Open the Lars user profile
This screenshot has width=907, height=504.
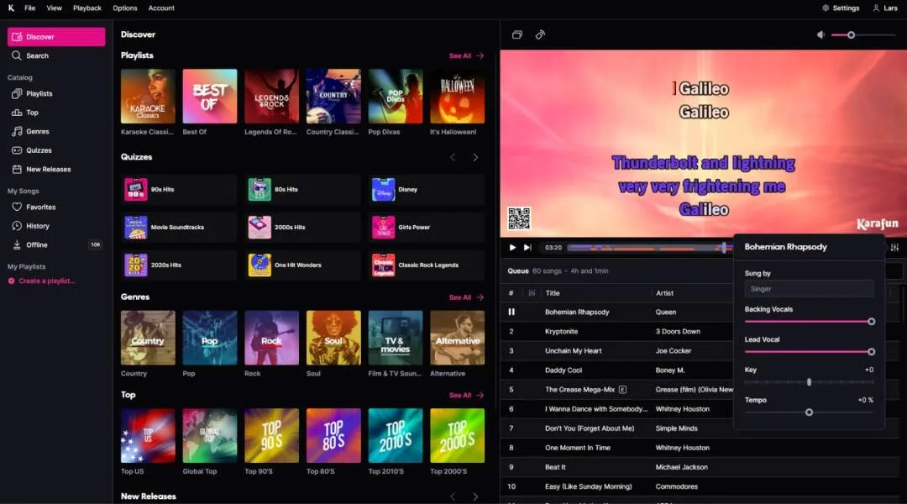[885, 8]
